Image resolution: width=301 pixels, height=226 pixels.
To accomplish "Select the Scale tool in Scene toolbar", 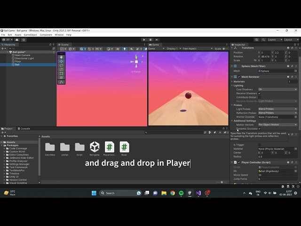I will point(61,69).
